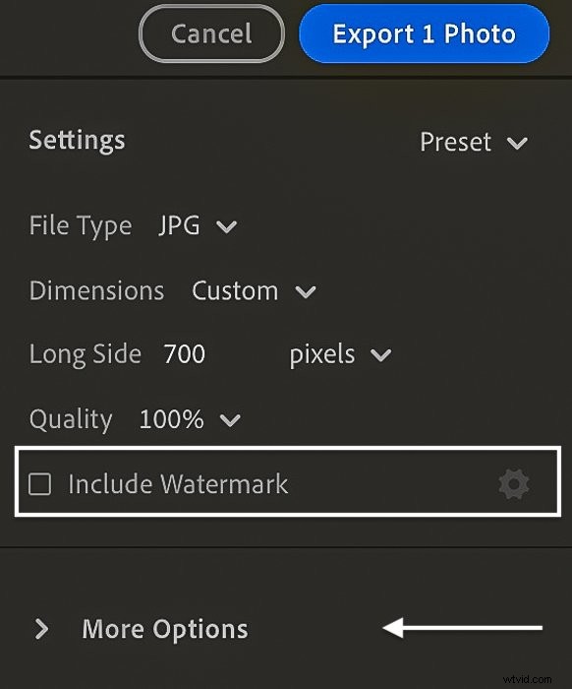The image size is (572, 689).
Task: Open the File Type JPG dropdown
Action: pyautogui.click(x=198, y=225)
